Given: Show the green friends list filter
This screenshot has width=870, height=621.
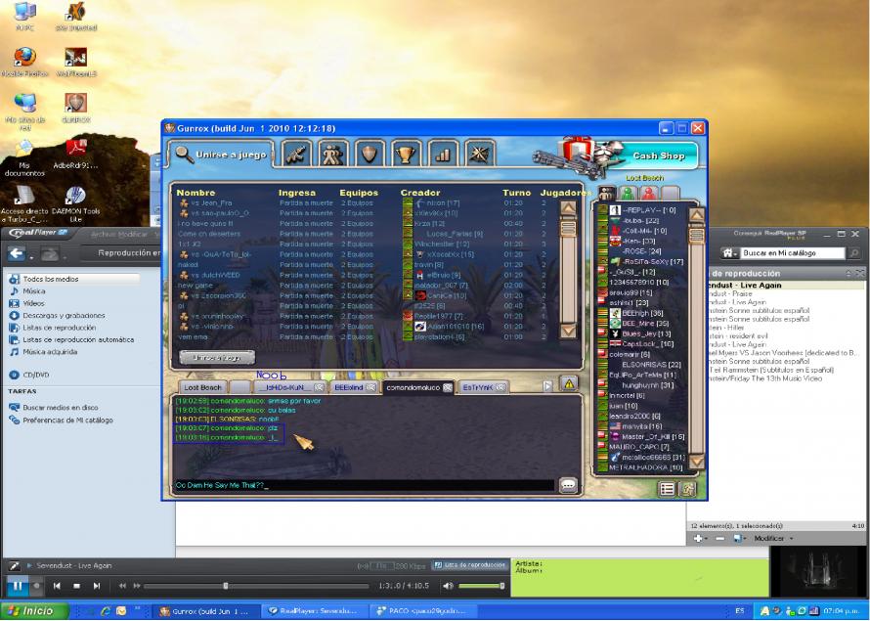Looking at the screenshot, I should tap(627, 193).
